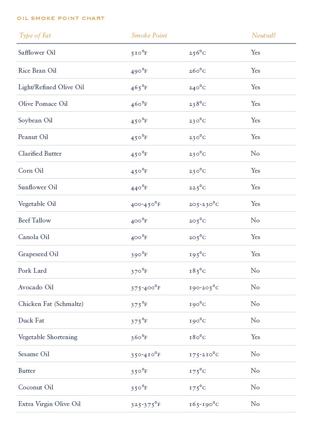Select the Safflower Oil row label
Viewport: 314px width, 428px height.
[37, 52]
